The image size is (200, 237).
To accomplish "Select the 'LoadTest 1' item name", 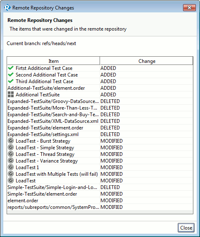I will coord(27,168).
